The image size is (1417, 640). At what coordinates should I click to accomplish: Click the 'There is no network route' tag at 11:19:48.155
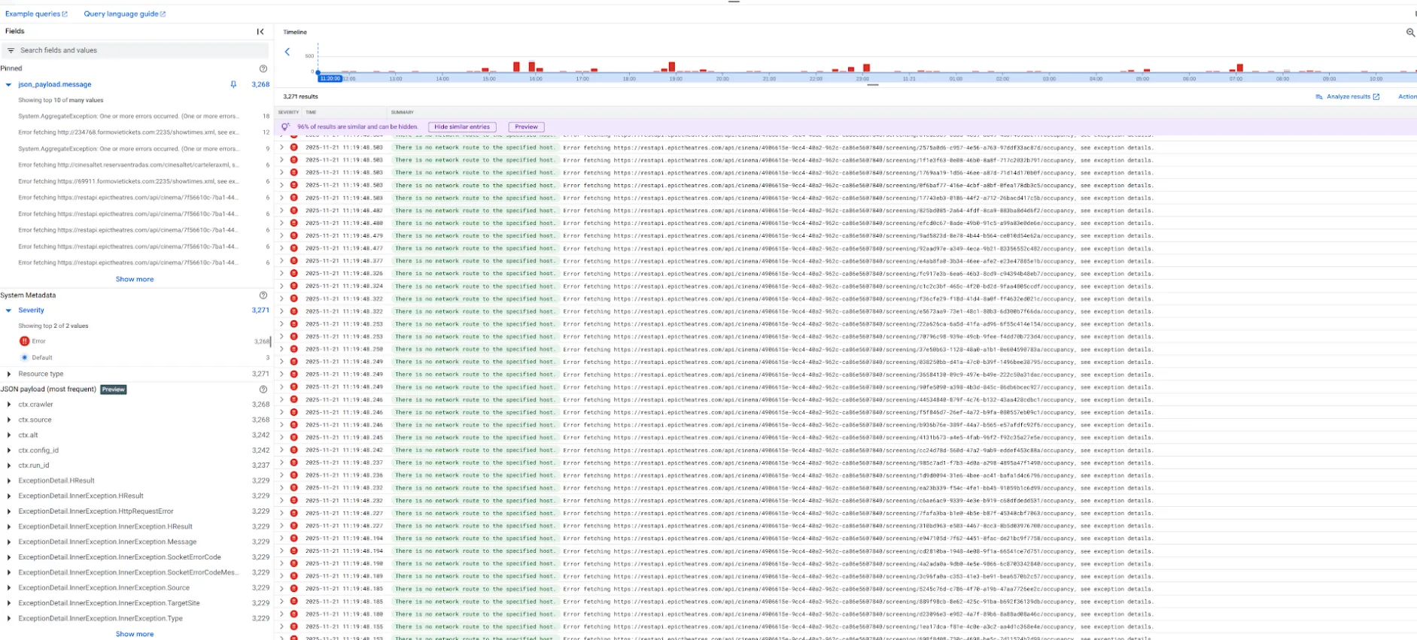click(475, 626)
